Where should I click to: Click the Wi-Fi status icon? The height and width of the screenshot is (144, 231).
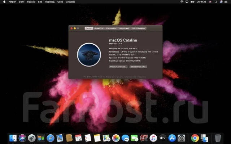(x=182, y=2)
